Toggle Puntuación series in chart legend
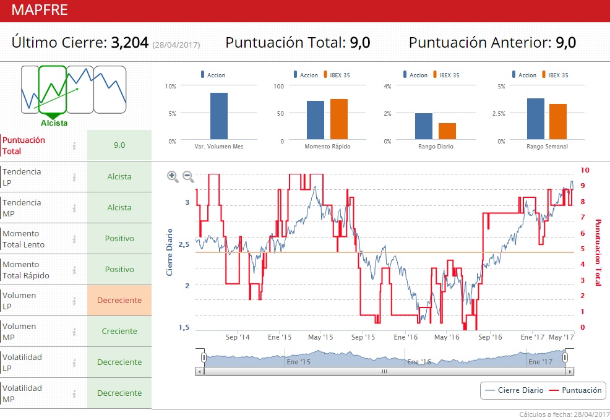 click(575, 390)
